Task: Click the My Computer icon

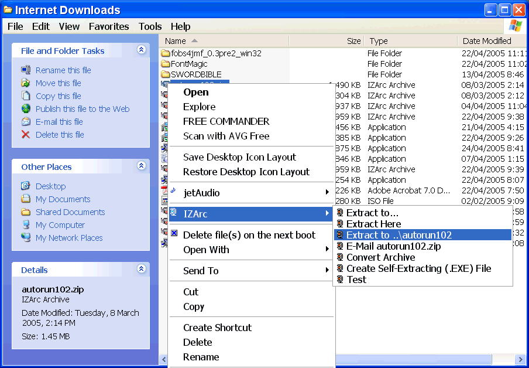Action: 26,224
